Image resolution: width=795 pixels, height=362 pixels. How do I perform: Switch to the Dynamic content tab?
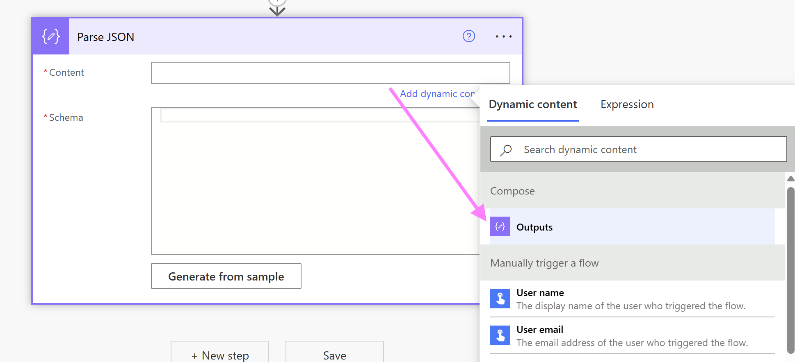[x=533, y=105]
